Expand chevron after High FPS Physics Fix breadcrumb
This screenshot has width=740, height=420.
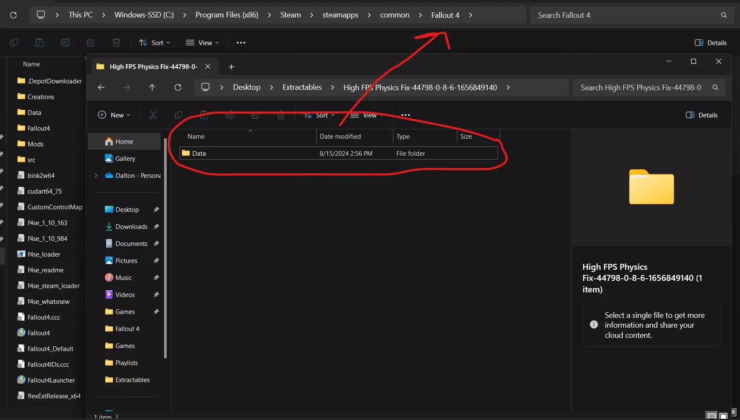tap(508, 87)
